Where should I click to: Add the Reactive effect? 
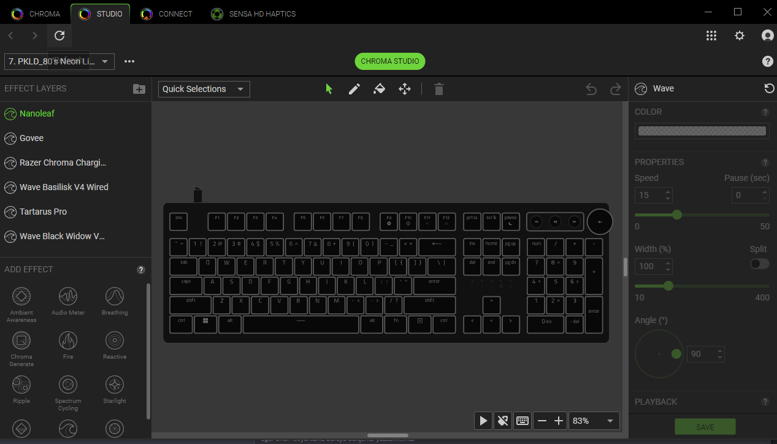click(x=115, y=345)
